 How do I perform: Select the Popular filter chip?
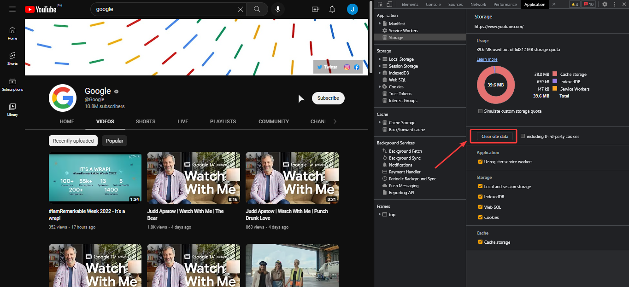114,141
